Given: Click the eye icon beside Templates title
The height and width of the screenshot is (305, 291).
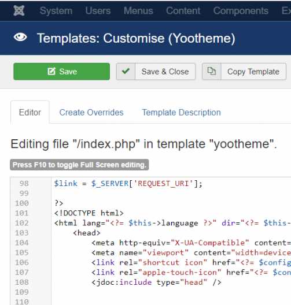Looking at the screenshot, I should tap(20, 37).
